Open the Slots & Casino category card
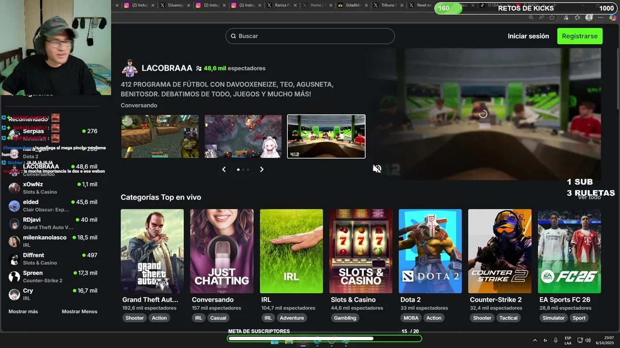 tap(361, 251)
